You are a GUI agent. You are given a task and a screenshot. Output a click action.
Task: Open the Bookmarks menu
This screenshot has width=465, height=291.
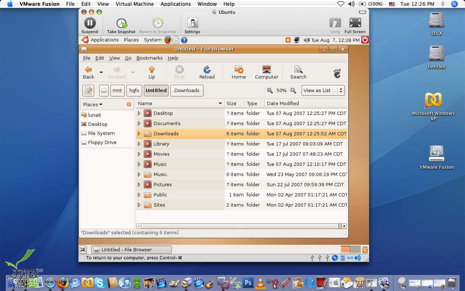[149, 58]
